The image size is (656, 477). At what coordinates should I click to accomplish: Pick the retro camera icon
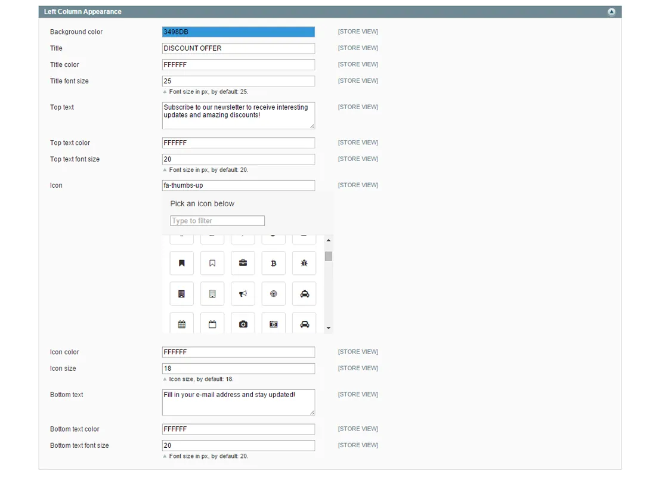point(273,323)
